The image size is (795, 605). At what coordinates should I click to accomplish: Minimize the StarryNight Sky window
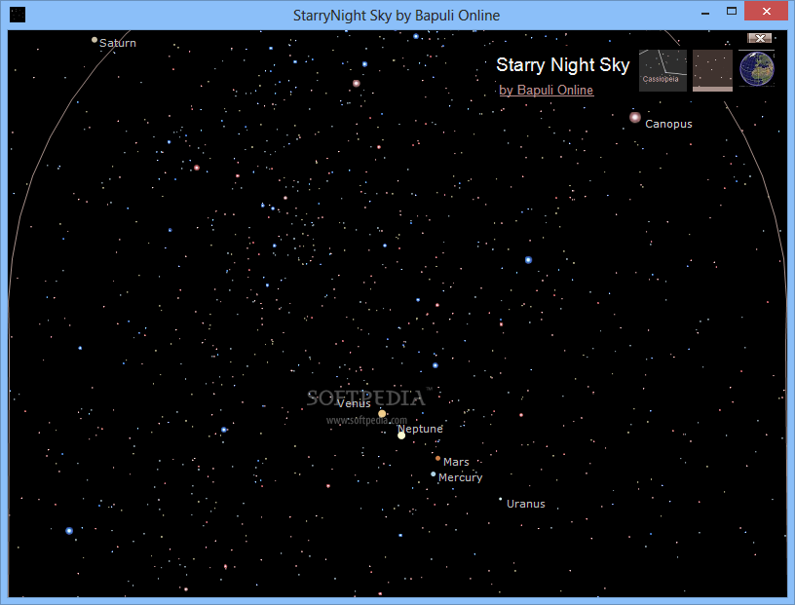705,12
